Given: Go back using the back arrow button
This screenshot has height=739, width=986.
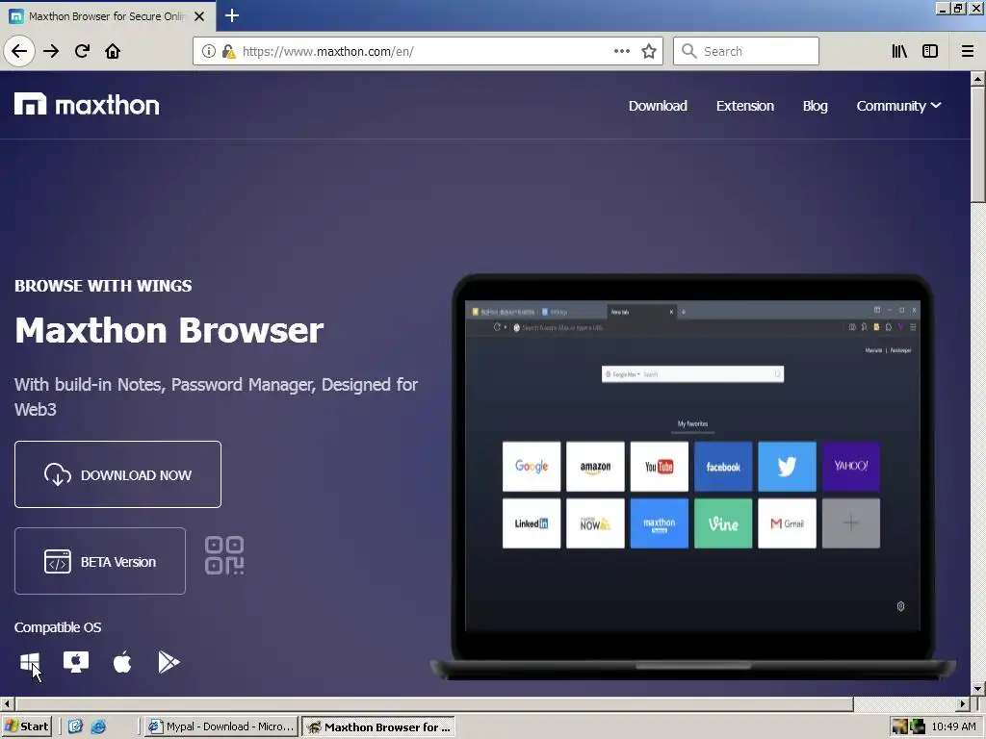Looking at the screenshot, I should coord(19,51).
